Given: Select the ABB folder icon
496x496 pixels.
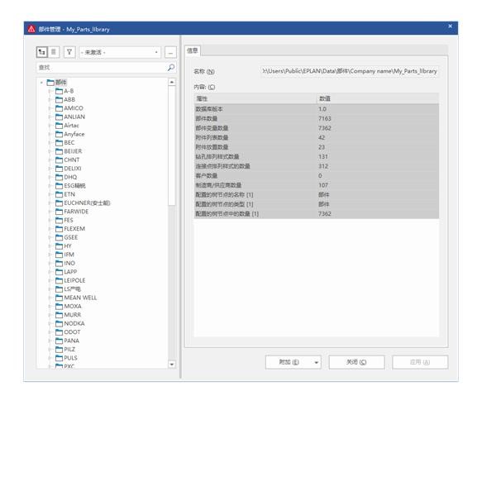Looking at the screenshot, I should pyautogui.click(x=60, y=100).
